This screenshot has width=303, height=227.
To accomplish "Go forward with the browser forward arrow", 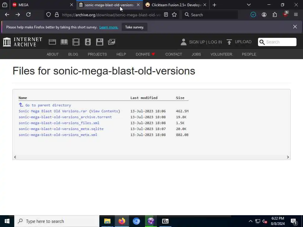I will (x=17, y=15).
